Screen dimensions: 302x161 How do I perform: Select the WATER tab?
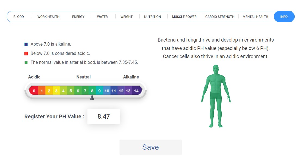[x=102, y=17]
